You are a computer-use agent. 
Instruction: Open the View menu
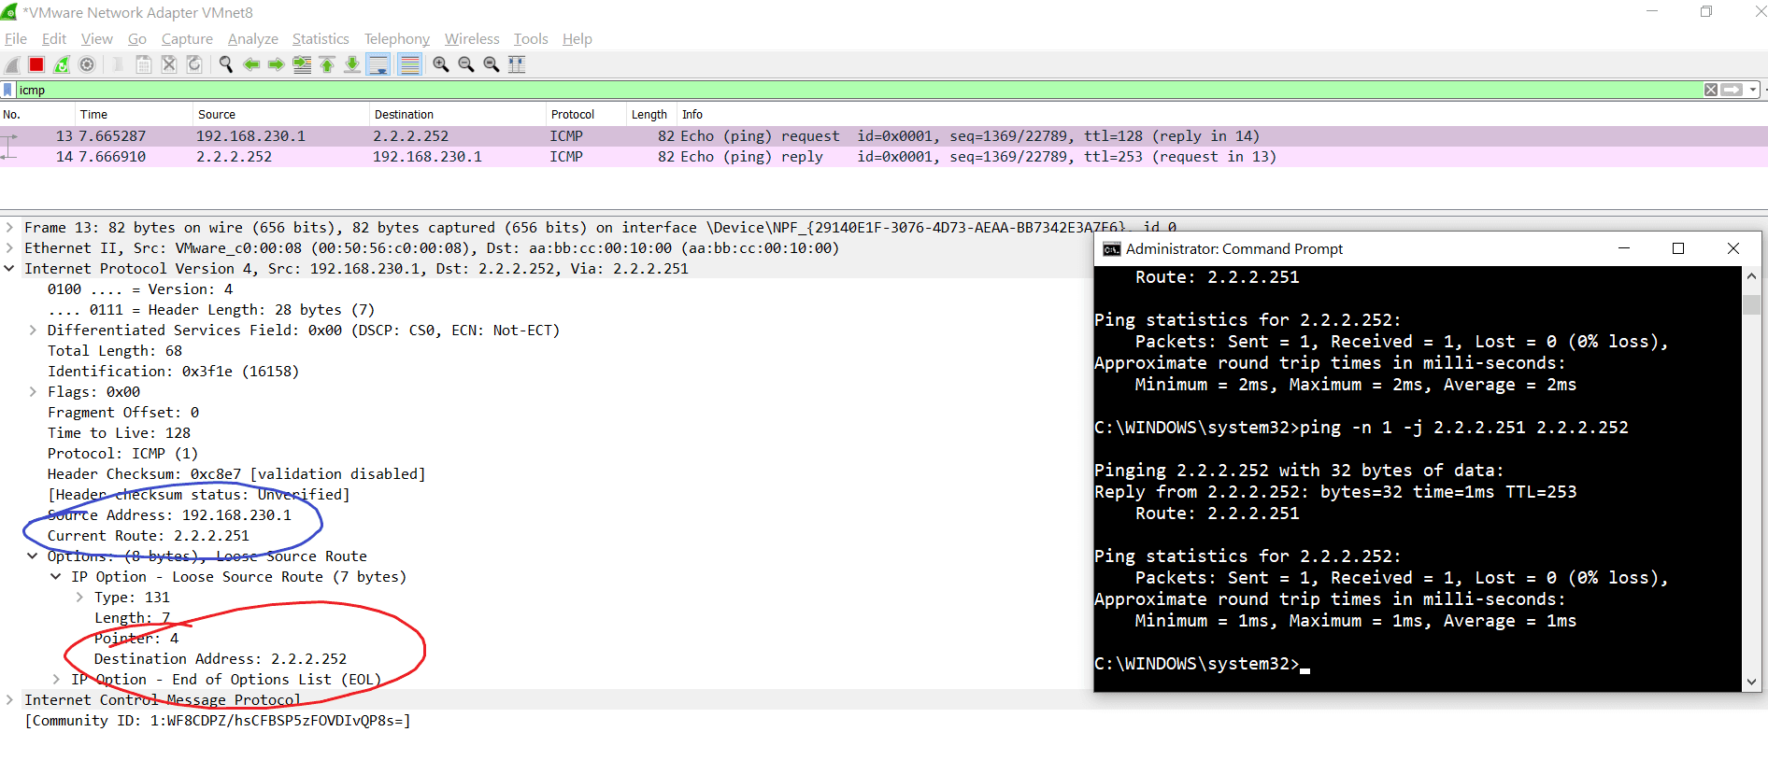point(97,39)
